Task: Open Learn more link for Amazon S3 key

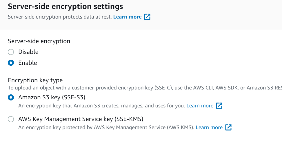Action: tap(200, 106)
